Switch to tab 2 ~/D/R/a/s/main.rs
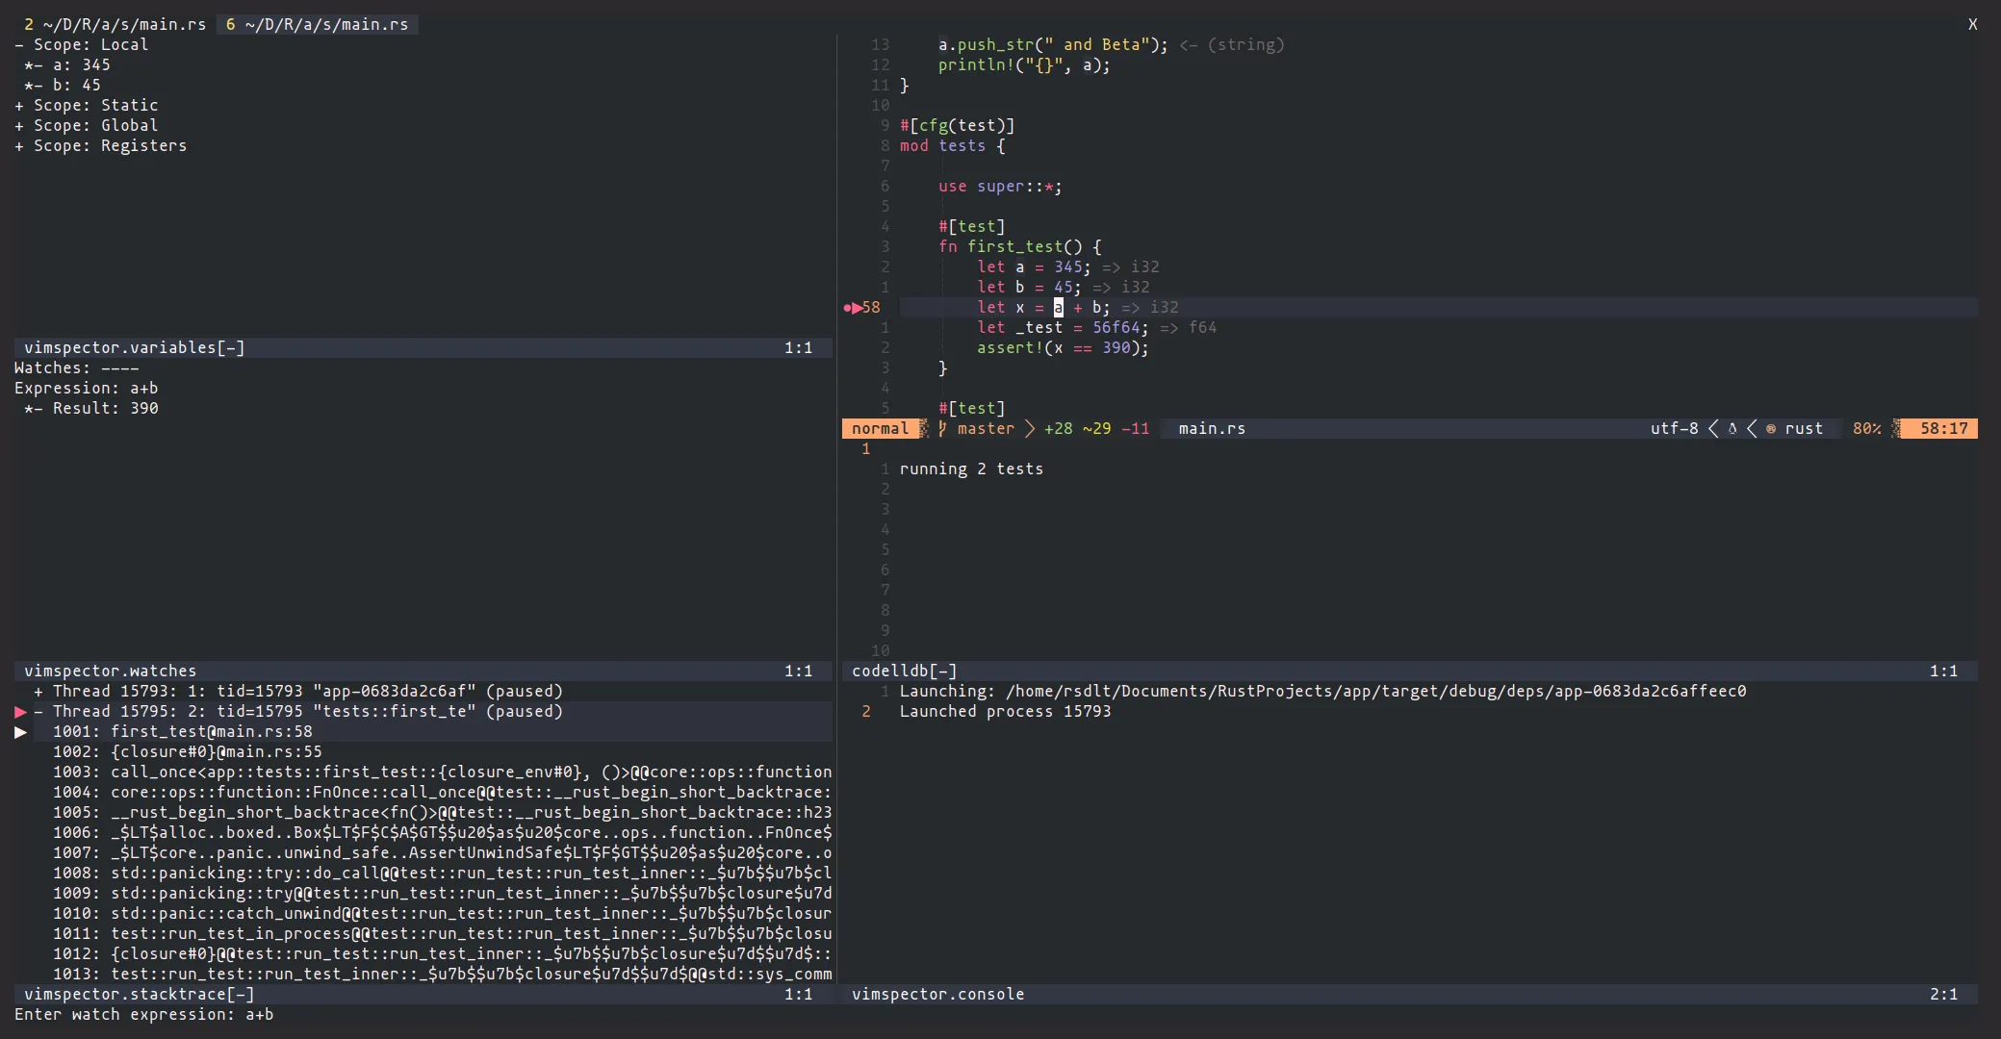 tap(115, 24)
